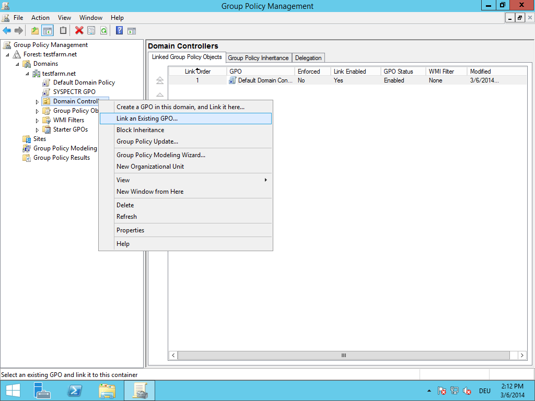Click the volume speaker tray icon
This screenshot has width=535, height=401.
467,391
